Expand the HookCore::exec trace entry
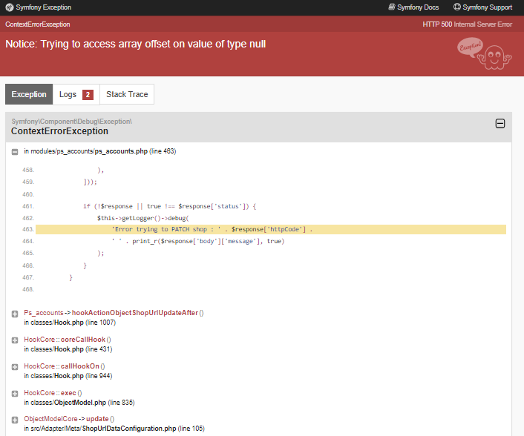The image size is (524, 436). pyautogui.click(x=15, y=394)
